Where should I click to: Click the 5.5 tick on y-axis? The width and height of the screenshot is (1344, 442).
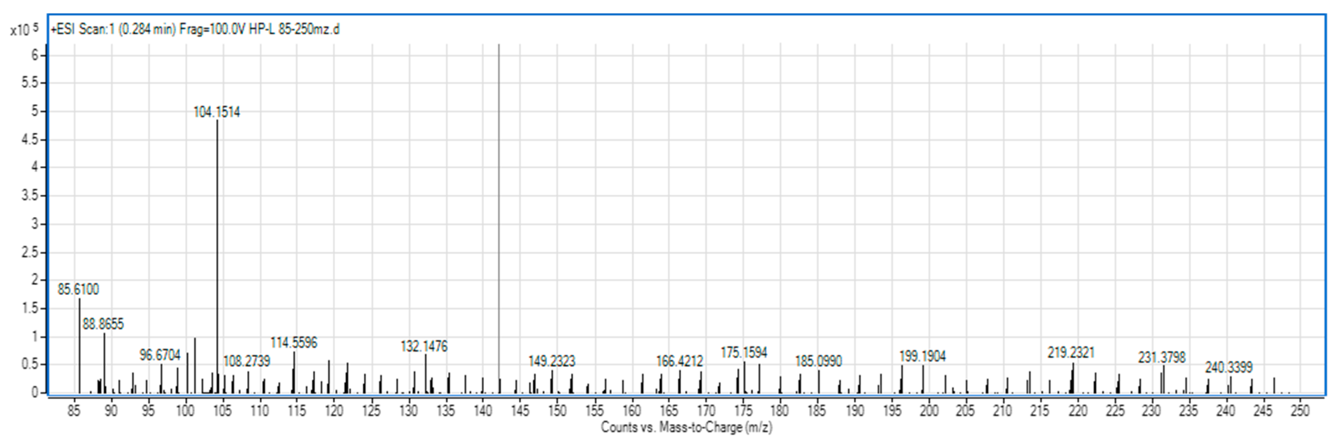coord(30,83)
